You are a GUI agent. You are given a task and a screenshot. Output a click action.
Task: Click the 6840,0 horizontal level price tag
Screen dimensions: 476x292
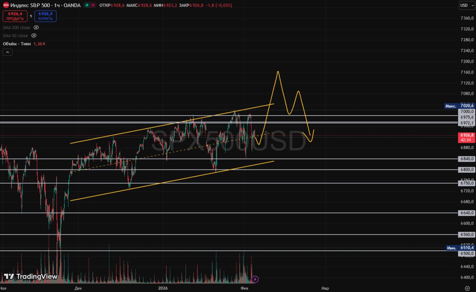tap(467, 159)
